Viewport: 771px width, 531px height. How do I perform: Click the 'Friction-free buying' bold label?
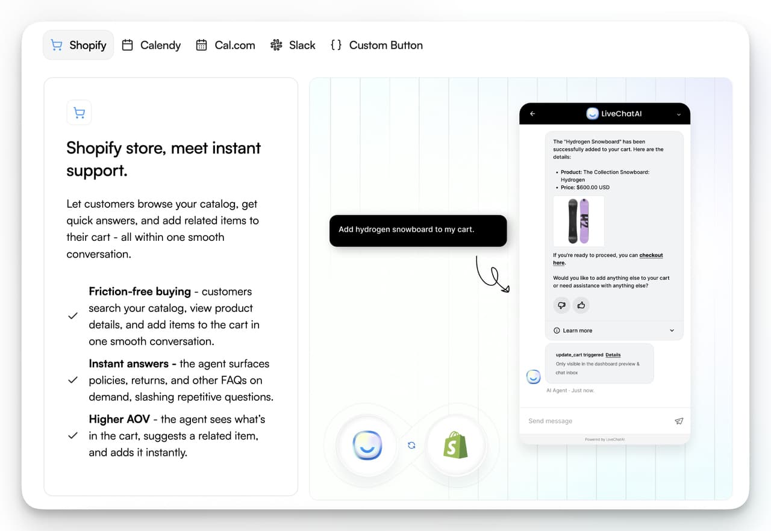pos(140,291)
